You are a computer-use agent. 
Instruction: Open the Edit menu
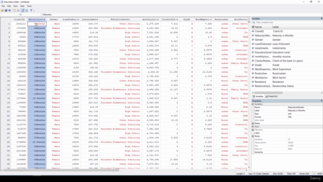click(9, 6)
